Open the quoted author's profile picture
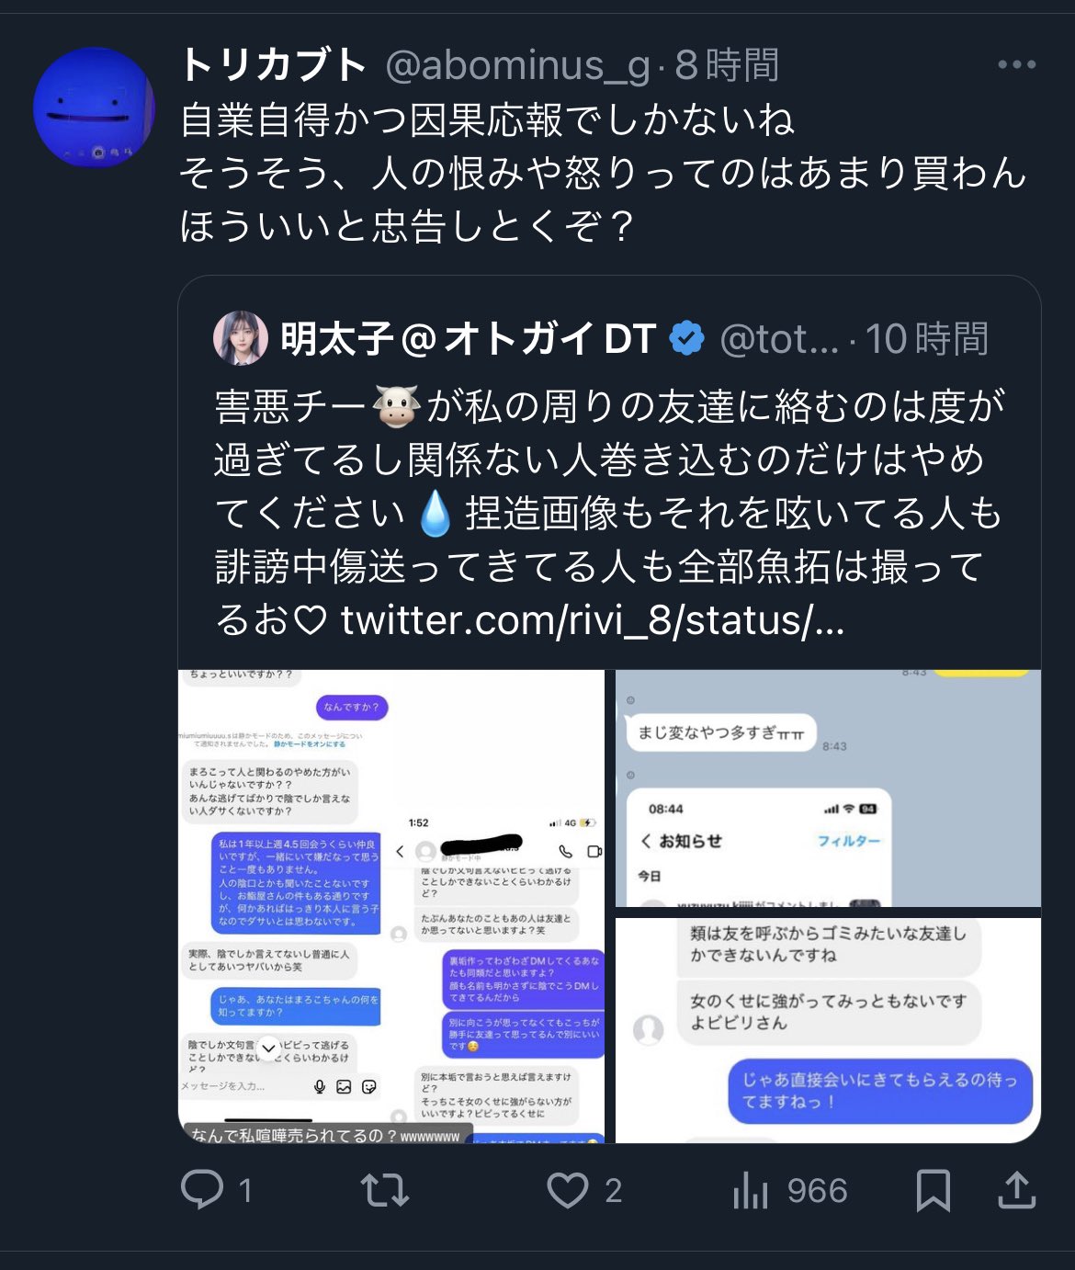 (241, 337)
